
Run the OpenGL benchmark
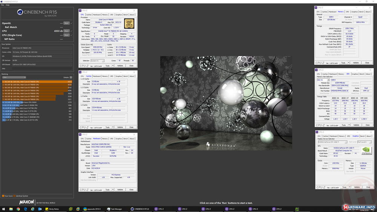(x=67, y=23)
